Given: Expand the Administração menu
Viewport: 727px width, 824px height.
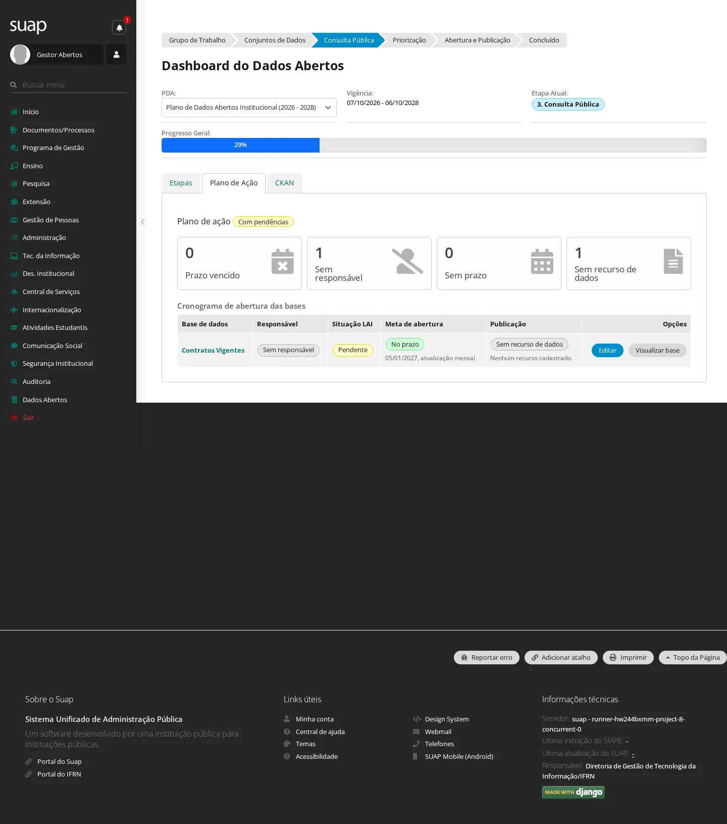Looking at the screenshot, I should (44, 238).
